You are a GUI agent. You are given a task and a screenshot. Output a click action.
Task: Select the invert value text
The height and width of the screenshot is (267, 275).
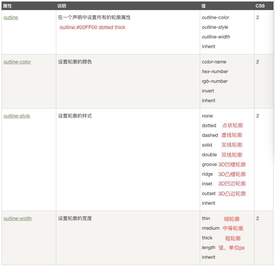208,91
